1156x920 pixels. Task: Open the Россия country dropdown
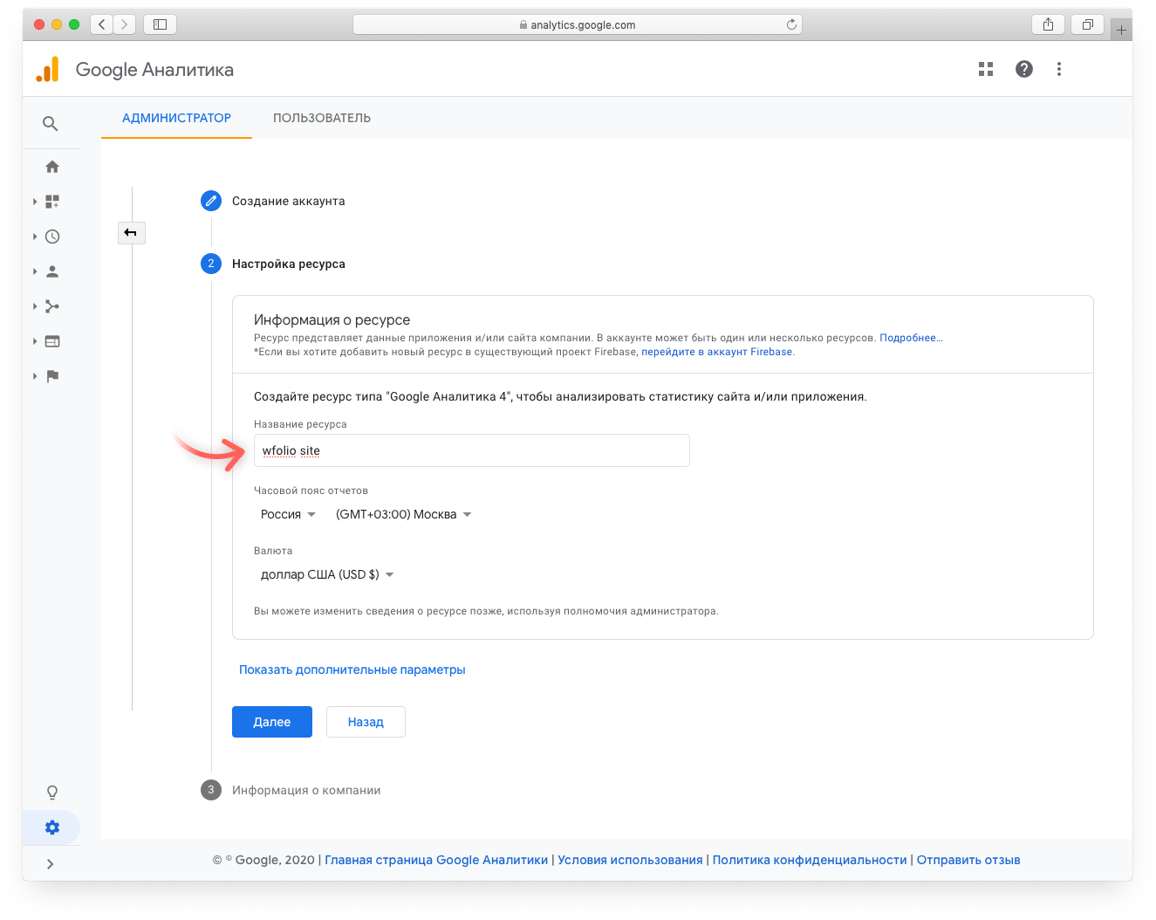click(288, 514)
